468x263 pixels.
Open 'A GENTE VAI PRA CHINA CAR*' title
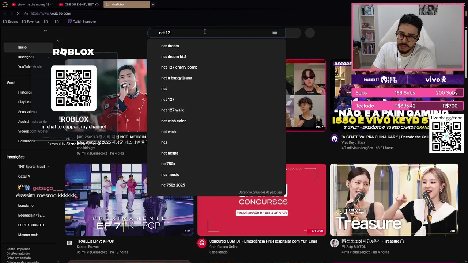[x=385, y=137]
